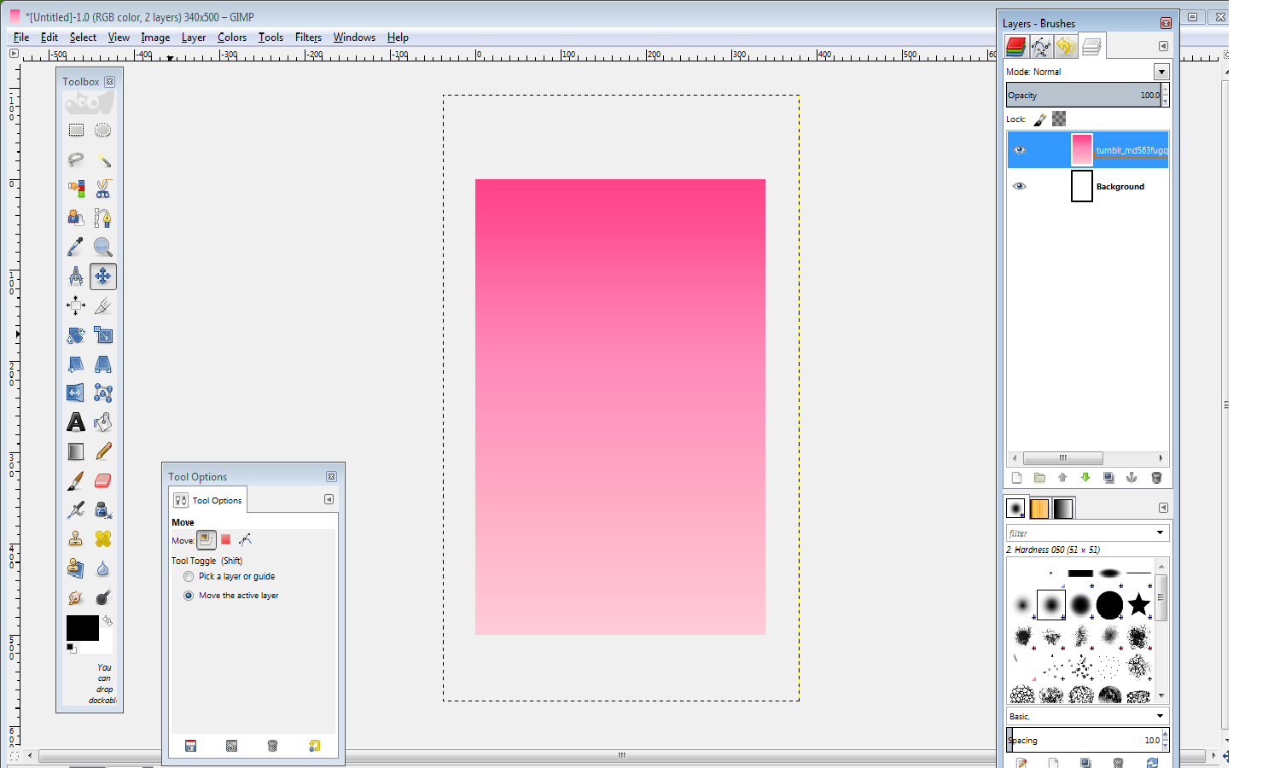Click the brush filter input field

pos(1079,532)
